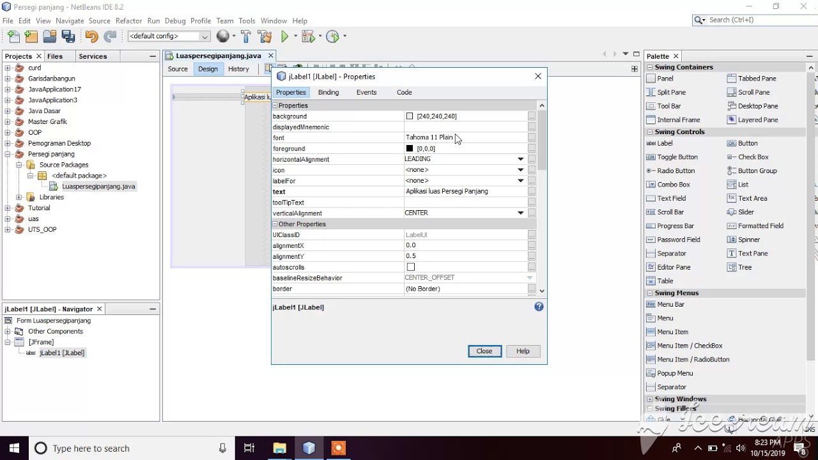
Task: Open font editor ellipsis button
Action: [531, 138]
